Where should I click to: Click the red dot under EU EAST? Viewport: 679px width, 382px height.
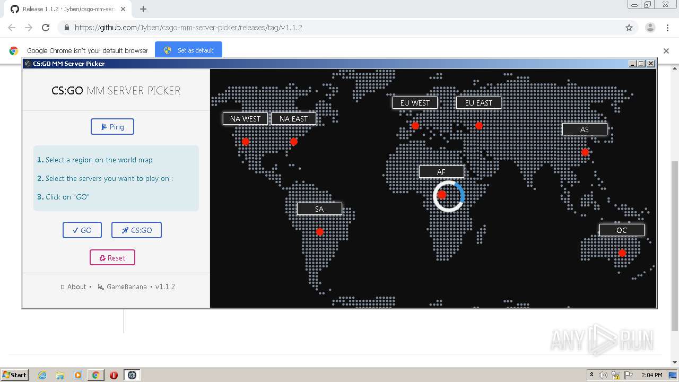479,126
